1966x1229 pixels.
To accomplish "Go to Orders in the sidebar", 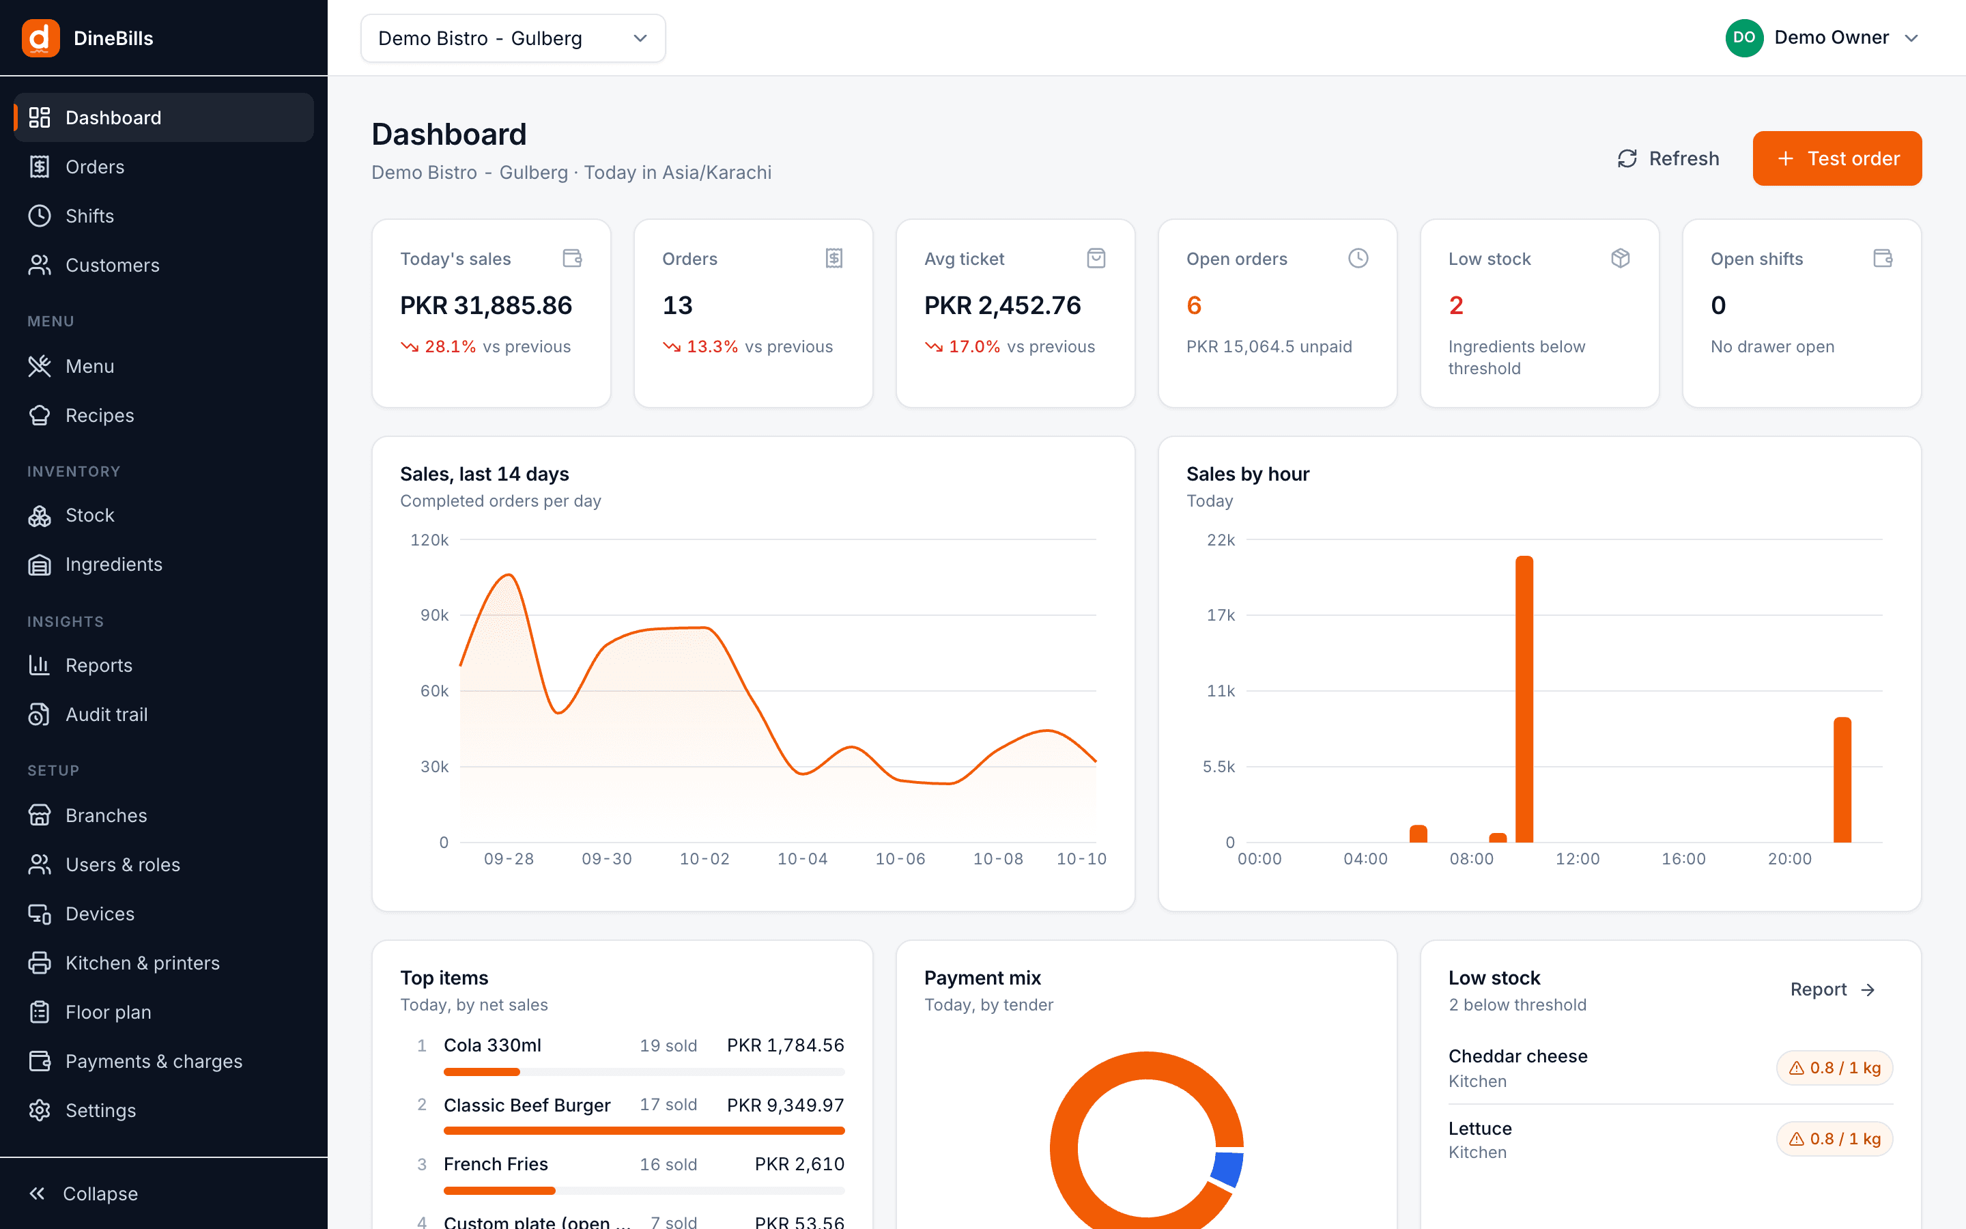I will click(164, 167).
